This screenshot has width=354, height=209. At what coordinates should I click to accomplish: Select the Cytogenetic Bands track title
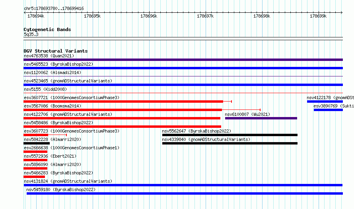(47, 29)
